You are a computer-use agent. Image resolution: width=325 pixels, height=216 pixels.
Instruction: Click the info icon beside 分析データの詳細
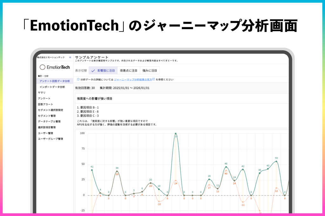click(78, 79)
